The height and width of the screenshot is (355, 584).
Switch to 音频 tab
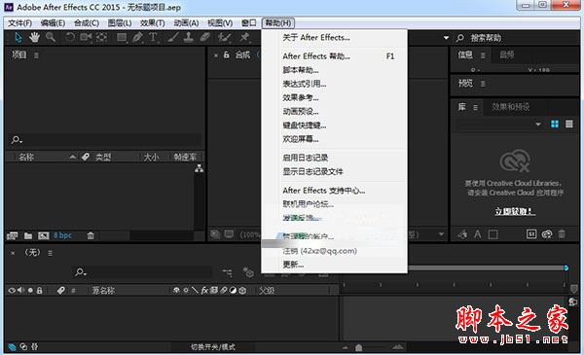click(x=506, y=55)
